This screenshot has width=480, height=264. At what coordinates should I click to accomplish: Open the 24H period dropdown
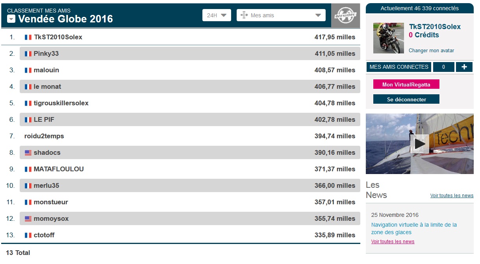click(x=216, y=15)
